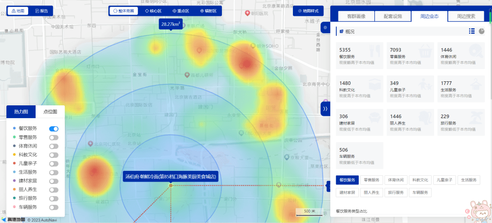
Task: Select the 建材家居 category filter button
Action: point(347,193)
